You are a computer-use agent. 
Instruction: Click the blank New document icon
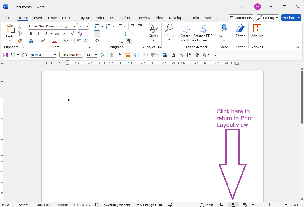119,55
